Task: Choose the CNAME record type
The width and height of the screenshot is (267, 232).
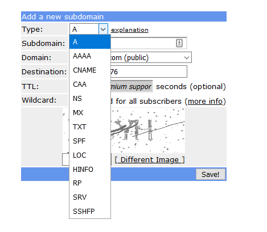Action: point(90,70)
